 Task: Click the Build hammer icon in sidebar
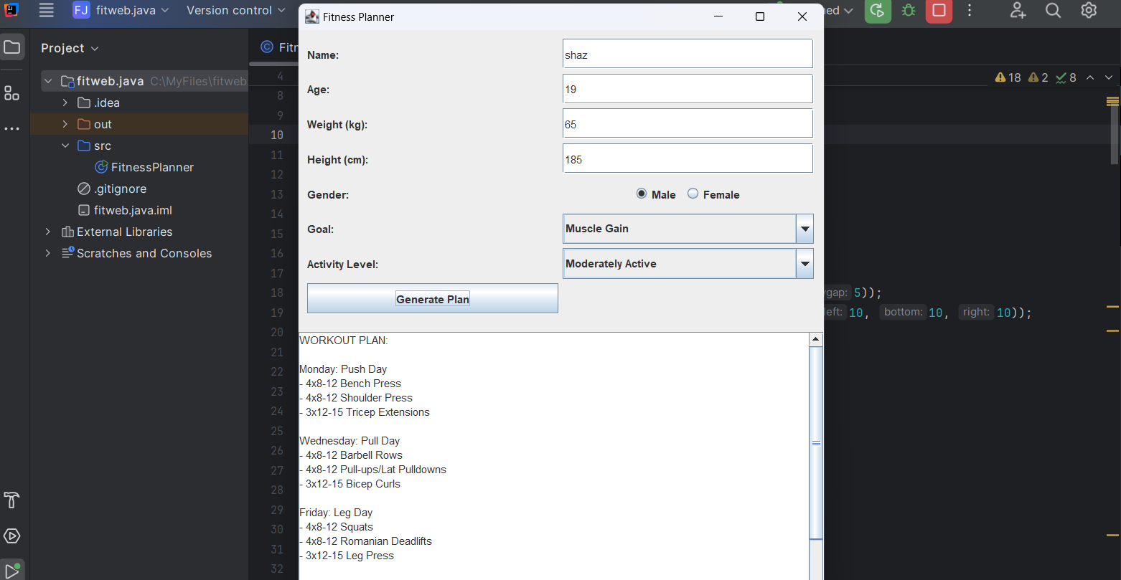12,500
